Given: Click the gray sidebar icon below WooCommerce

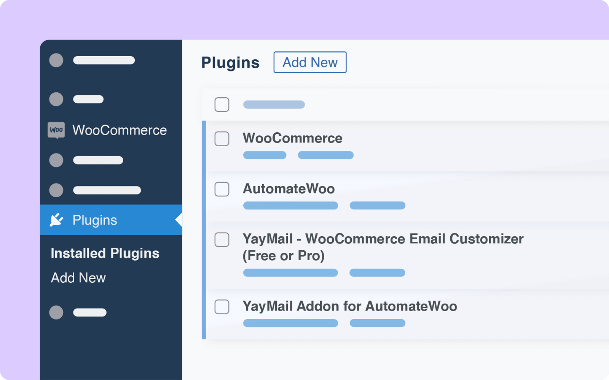Looking at the screenshot, I should (56, 160).
